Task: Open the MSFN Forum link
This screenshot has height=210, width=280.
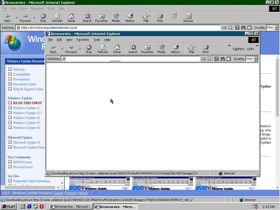Action: [x=22, y=162]
